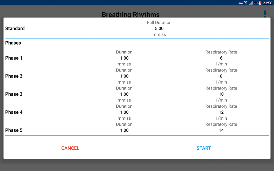Tap the Standard rhythm name
The image size is (274, 171).
pos(15,28)
